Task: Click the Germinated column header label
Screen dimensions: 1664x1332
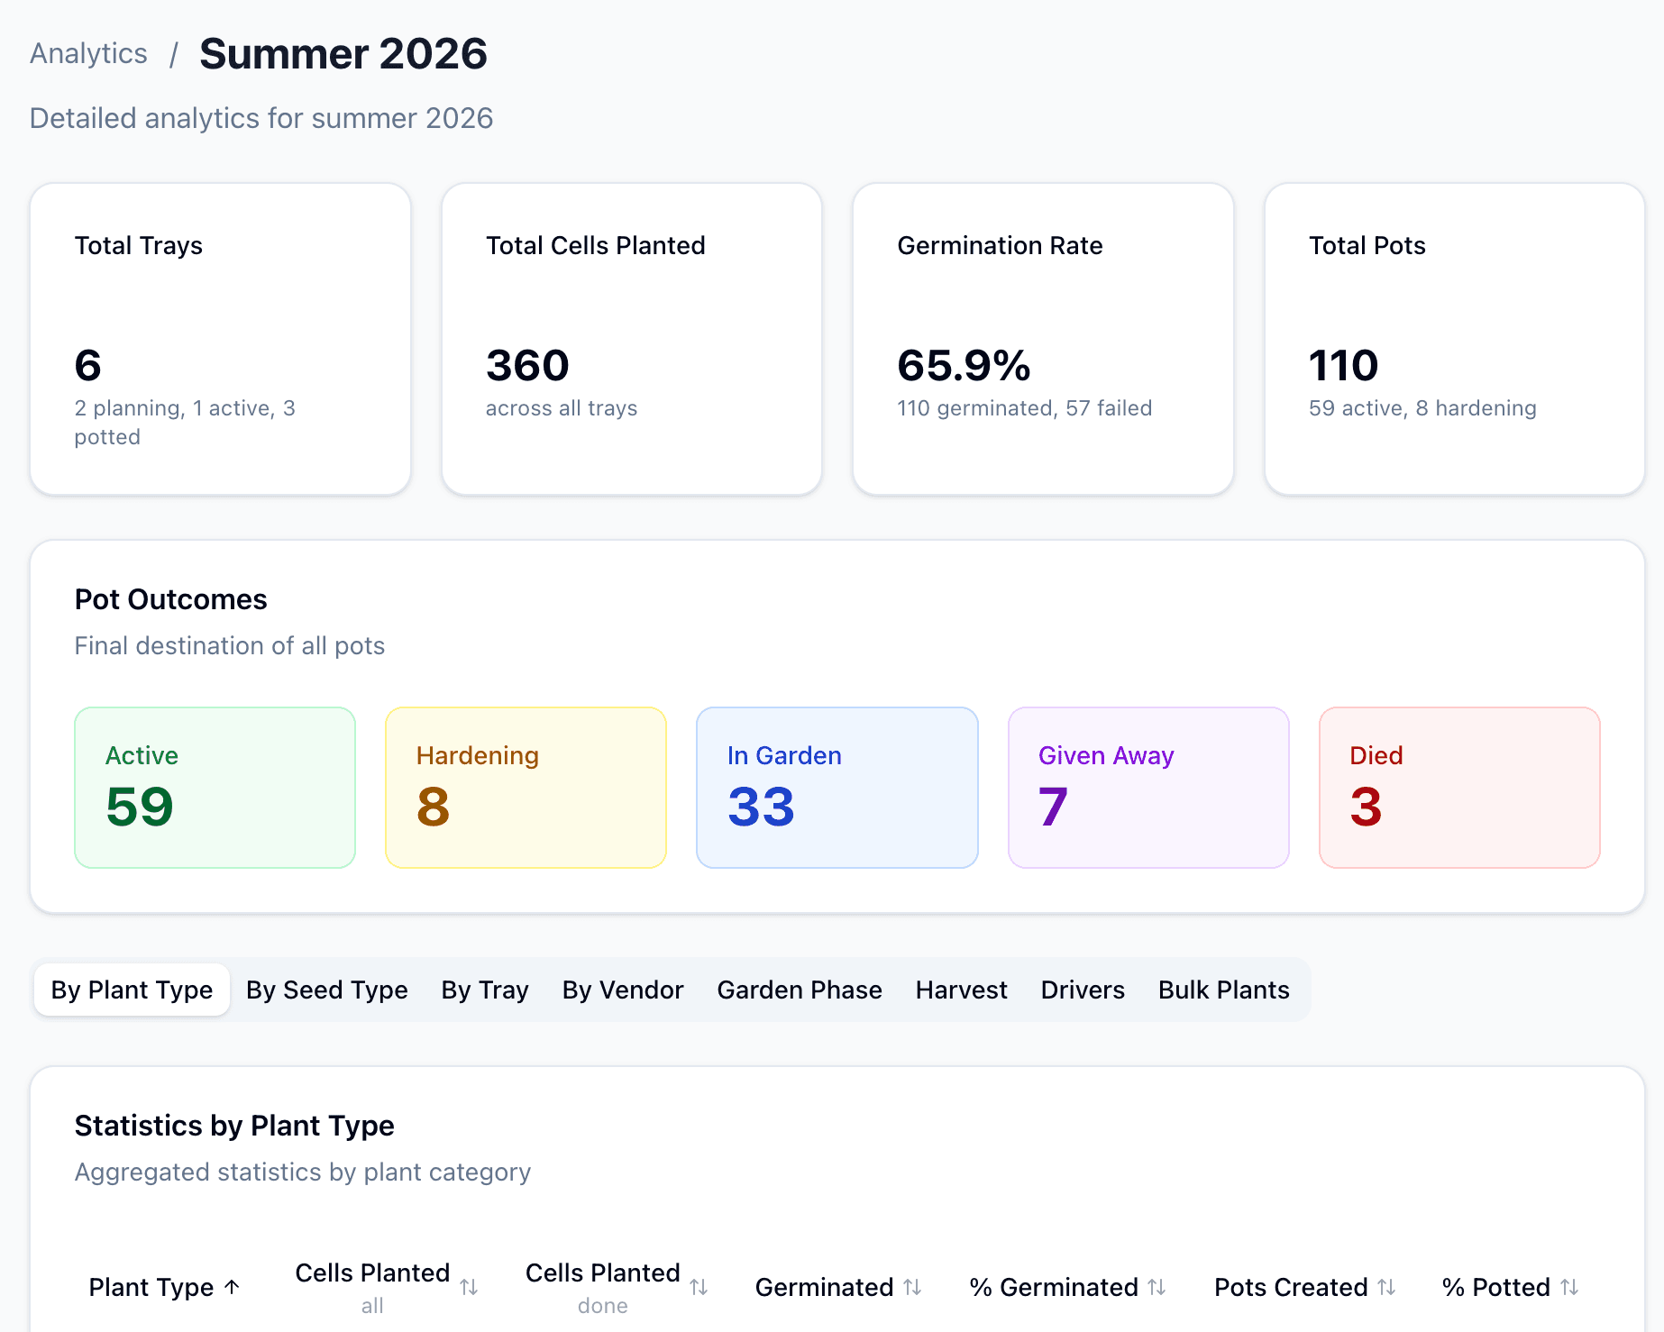Action: coord(824,1287)
